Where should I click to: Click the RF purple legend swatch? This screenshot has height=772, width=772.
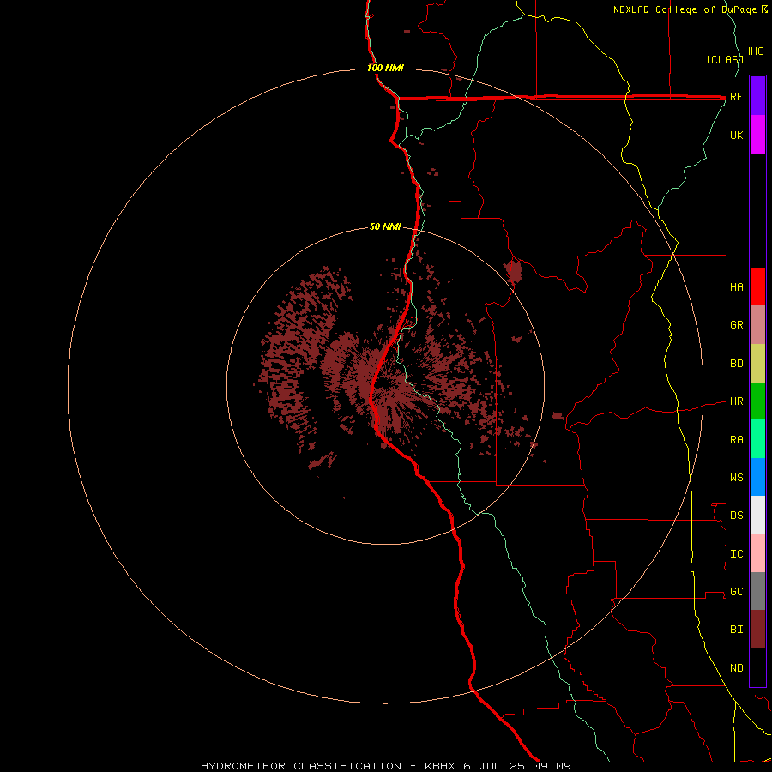pyautogui.click(x=757, y=95)
